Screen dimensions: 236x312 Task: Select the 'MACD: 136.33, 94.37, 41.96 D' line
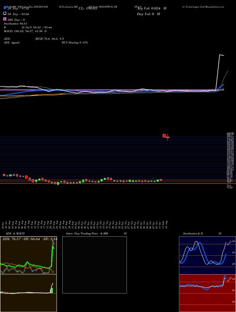[x=25, y=31]
